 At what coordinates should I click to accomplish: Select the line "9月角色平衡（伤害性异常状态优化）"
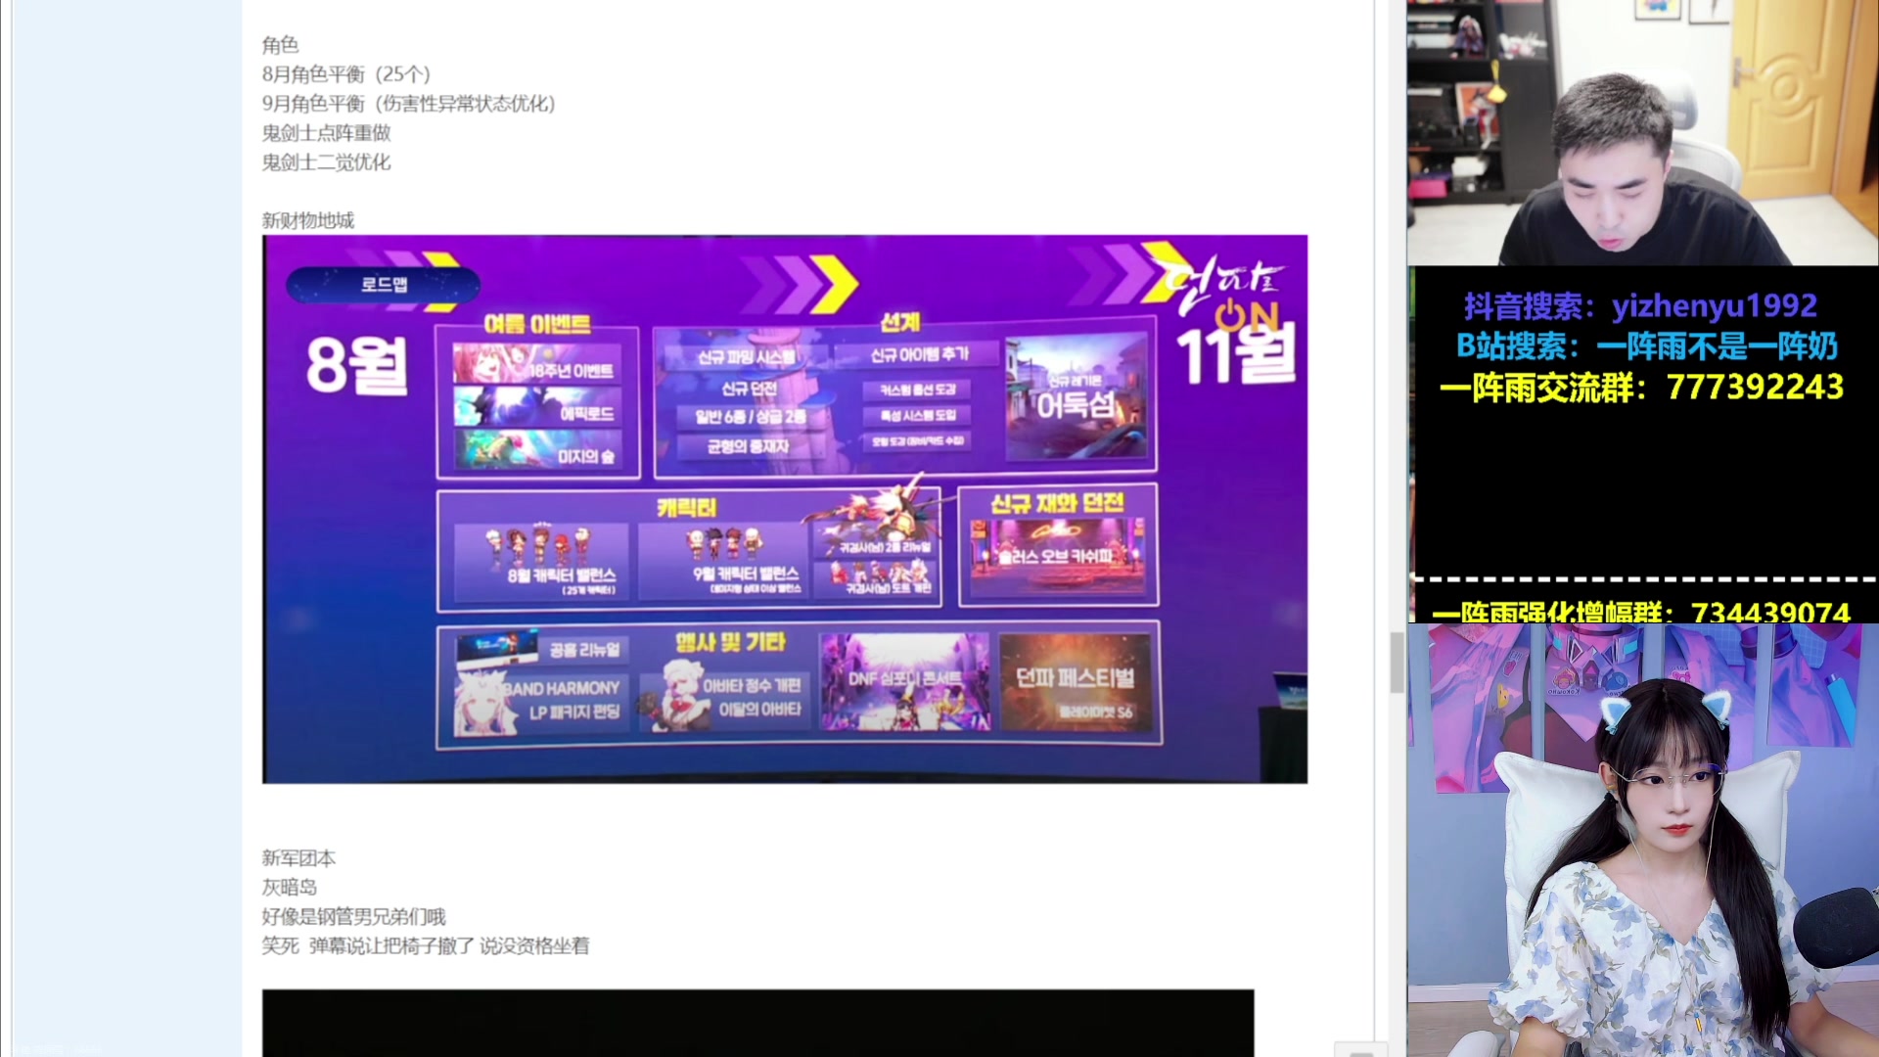[408, 104]
